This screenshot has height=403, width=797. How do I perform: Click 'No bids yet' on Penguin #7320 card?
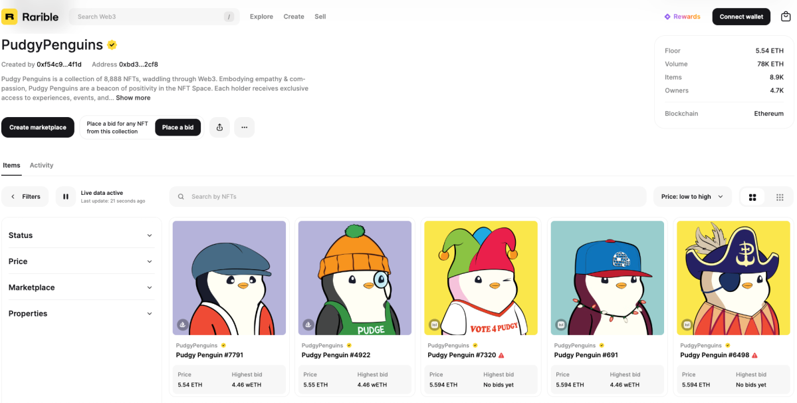pyautogui.click(x=499, y=385)
